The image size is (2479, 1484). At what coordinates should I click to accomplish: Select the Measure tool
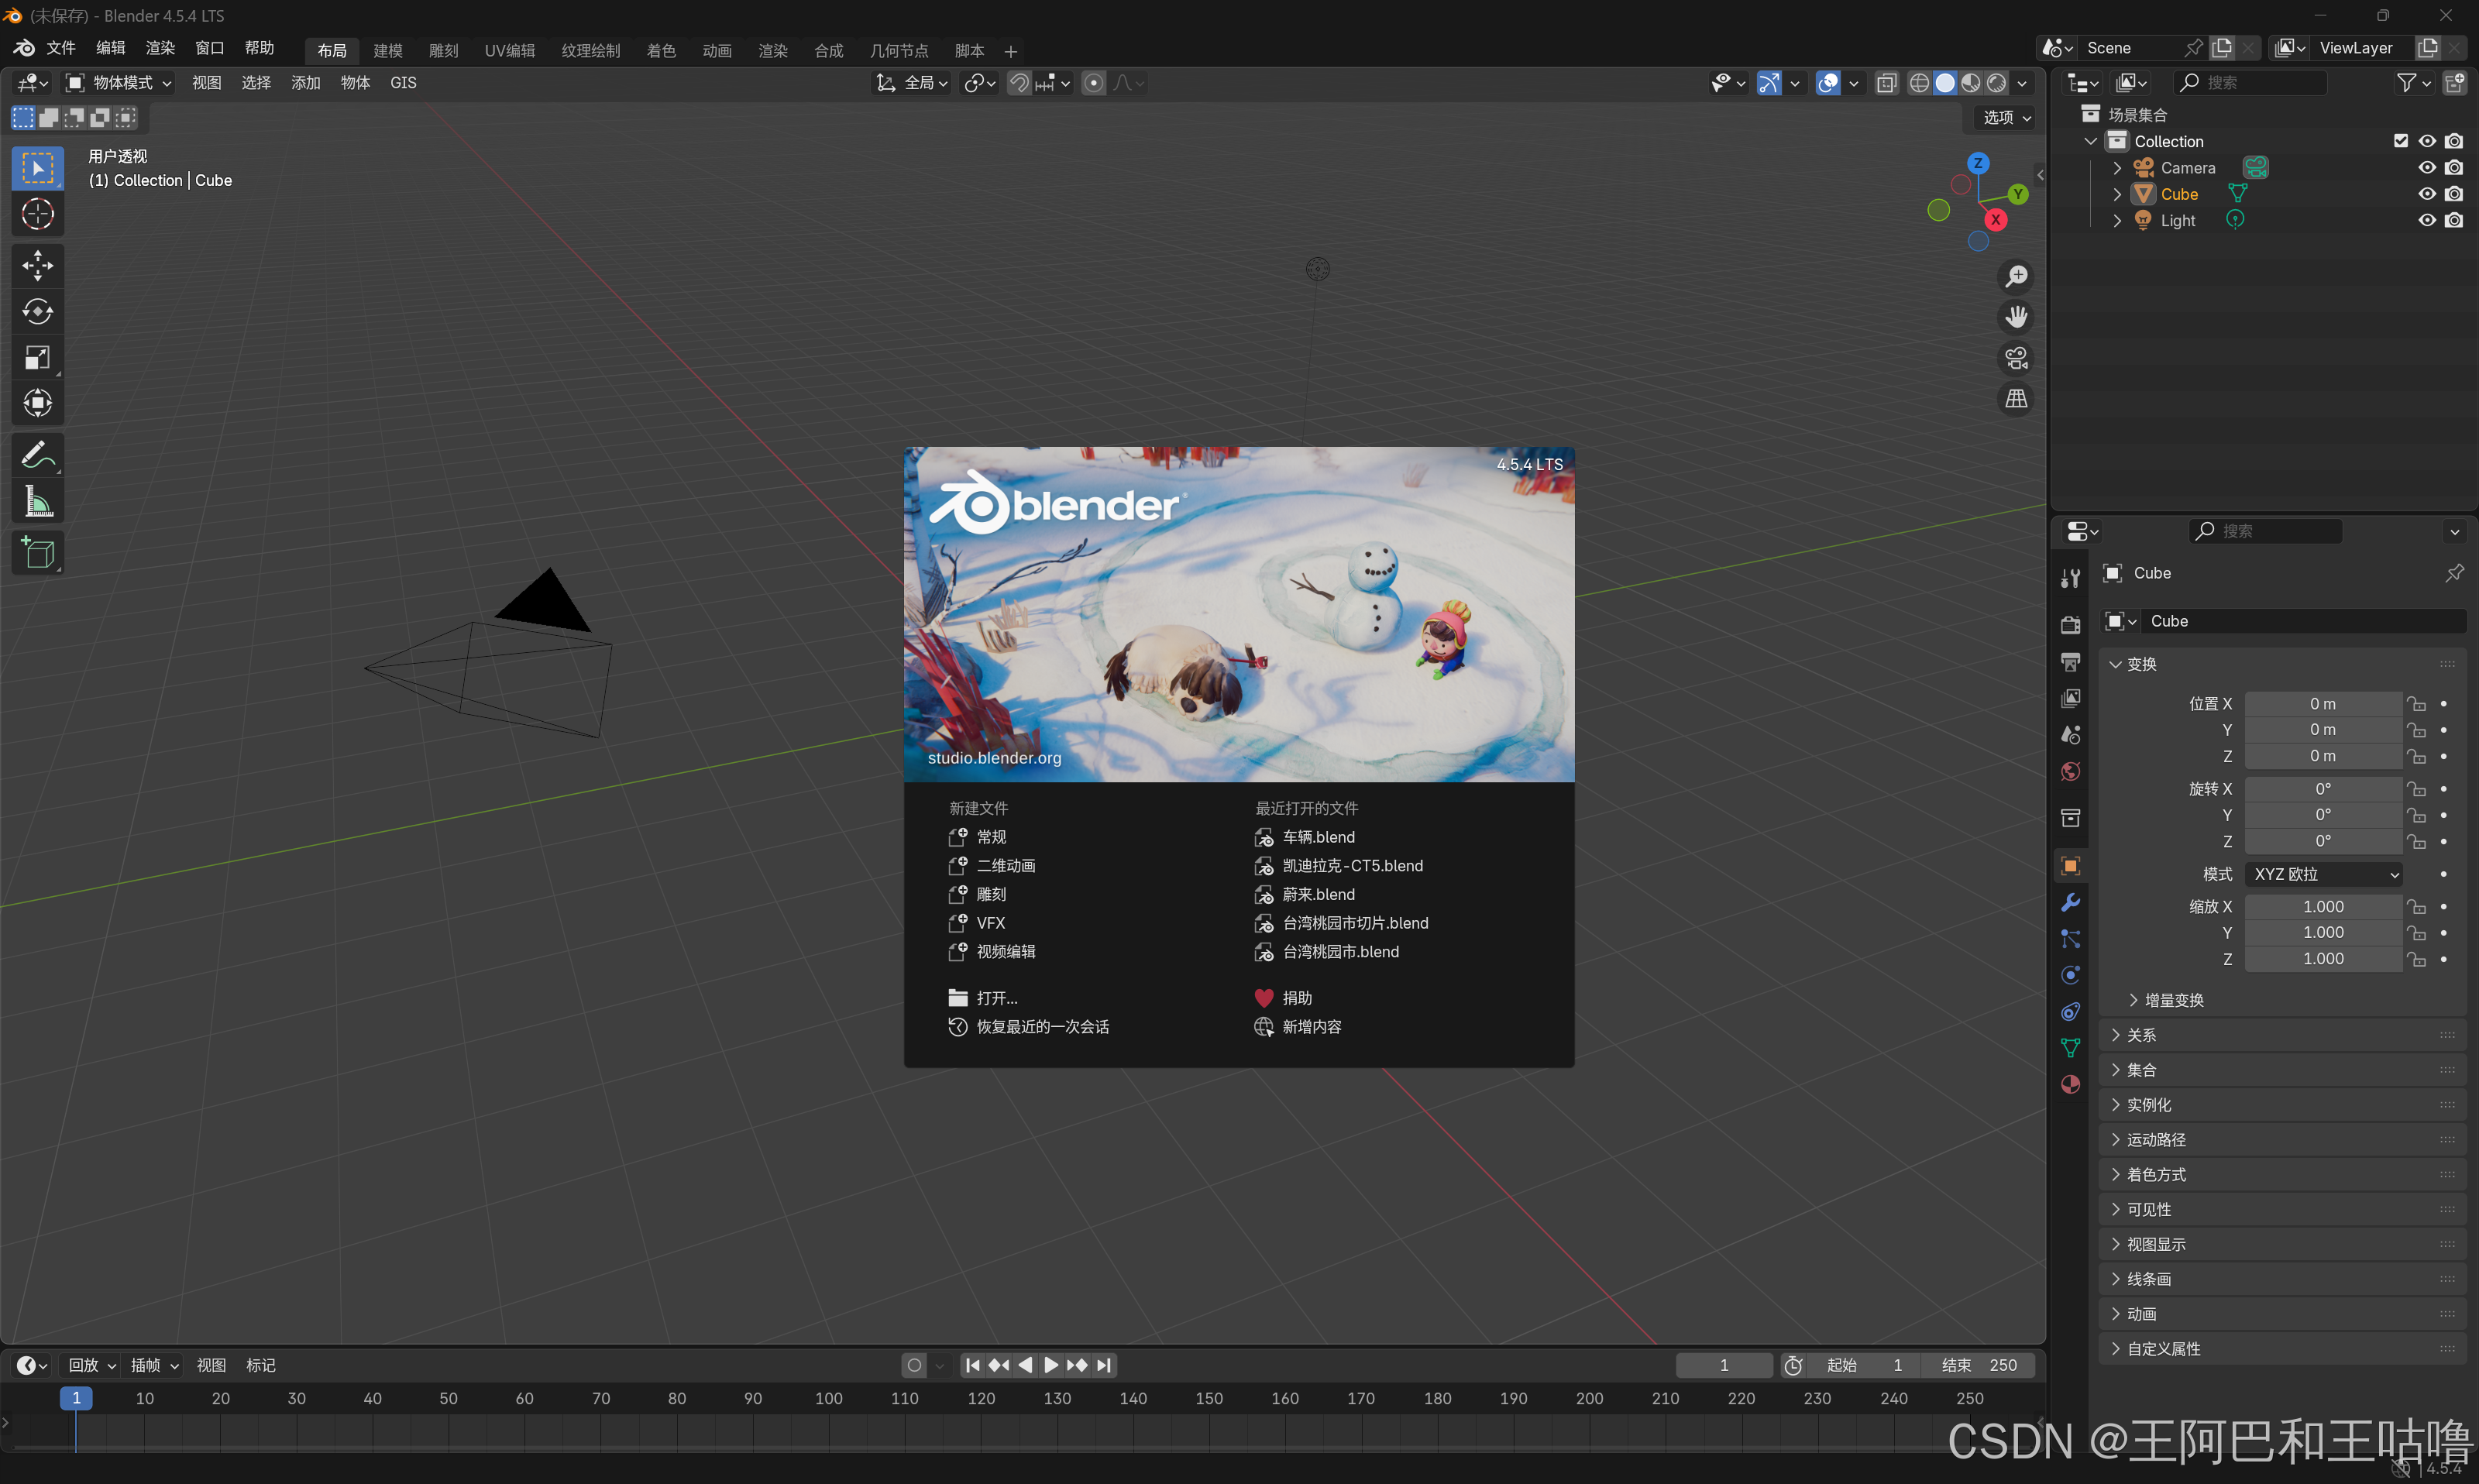[x=38, y=500]
